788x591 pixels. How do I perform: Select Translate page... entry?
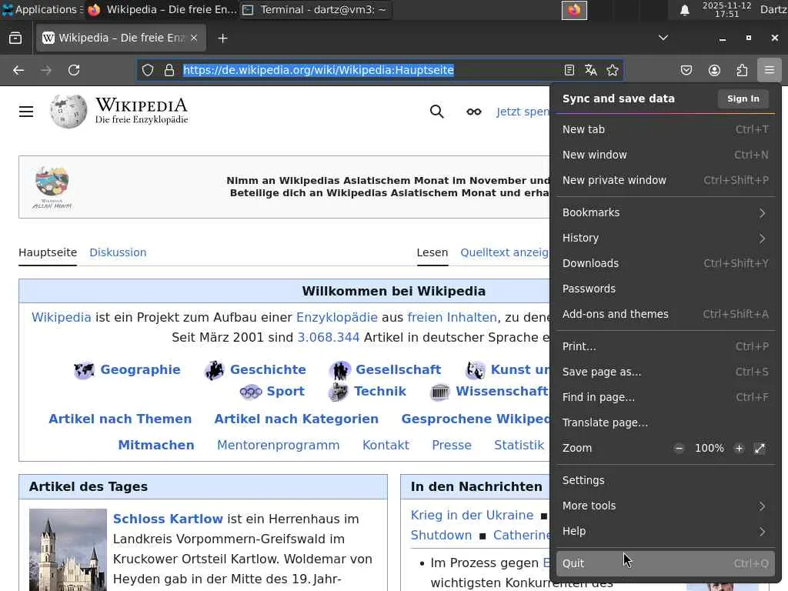pyautogui.click(x=666, y=422)
